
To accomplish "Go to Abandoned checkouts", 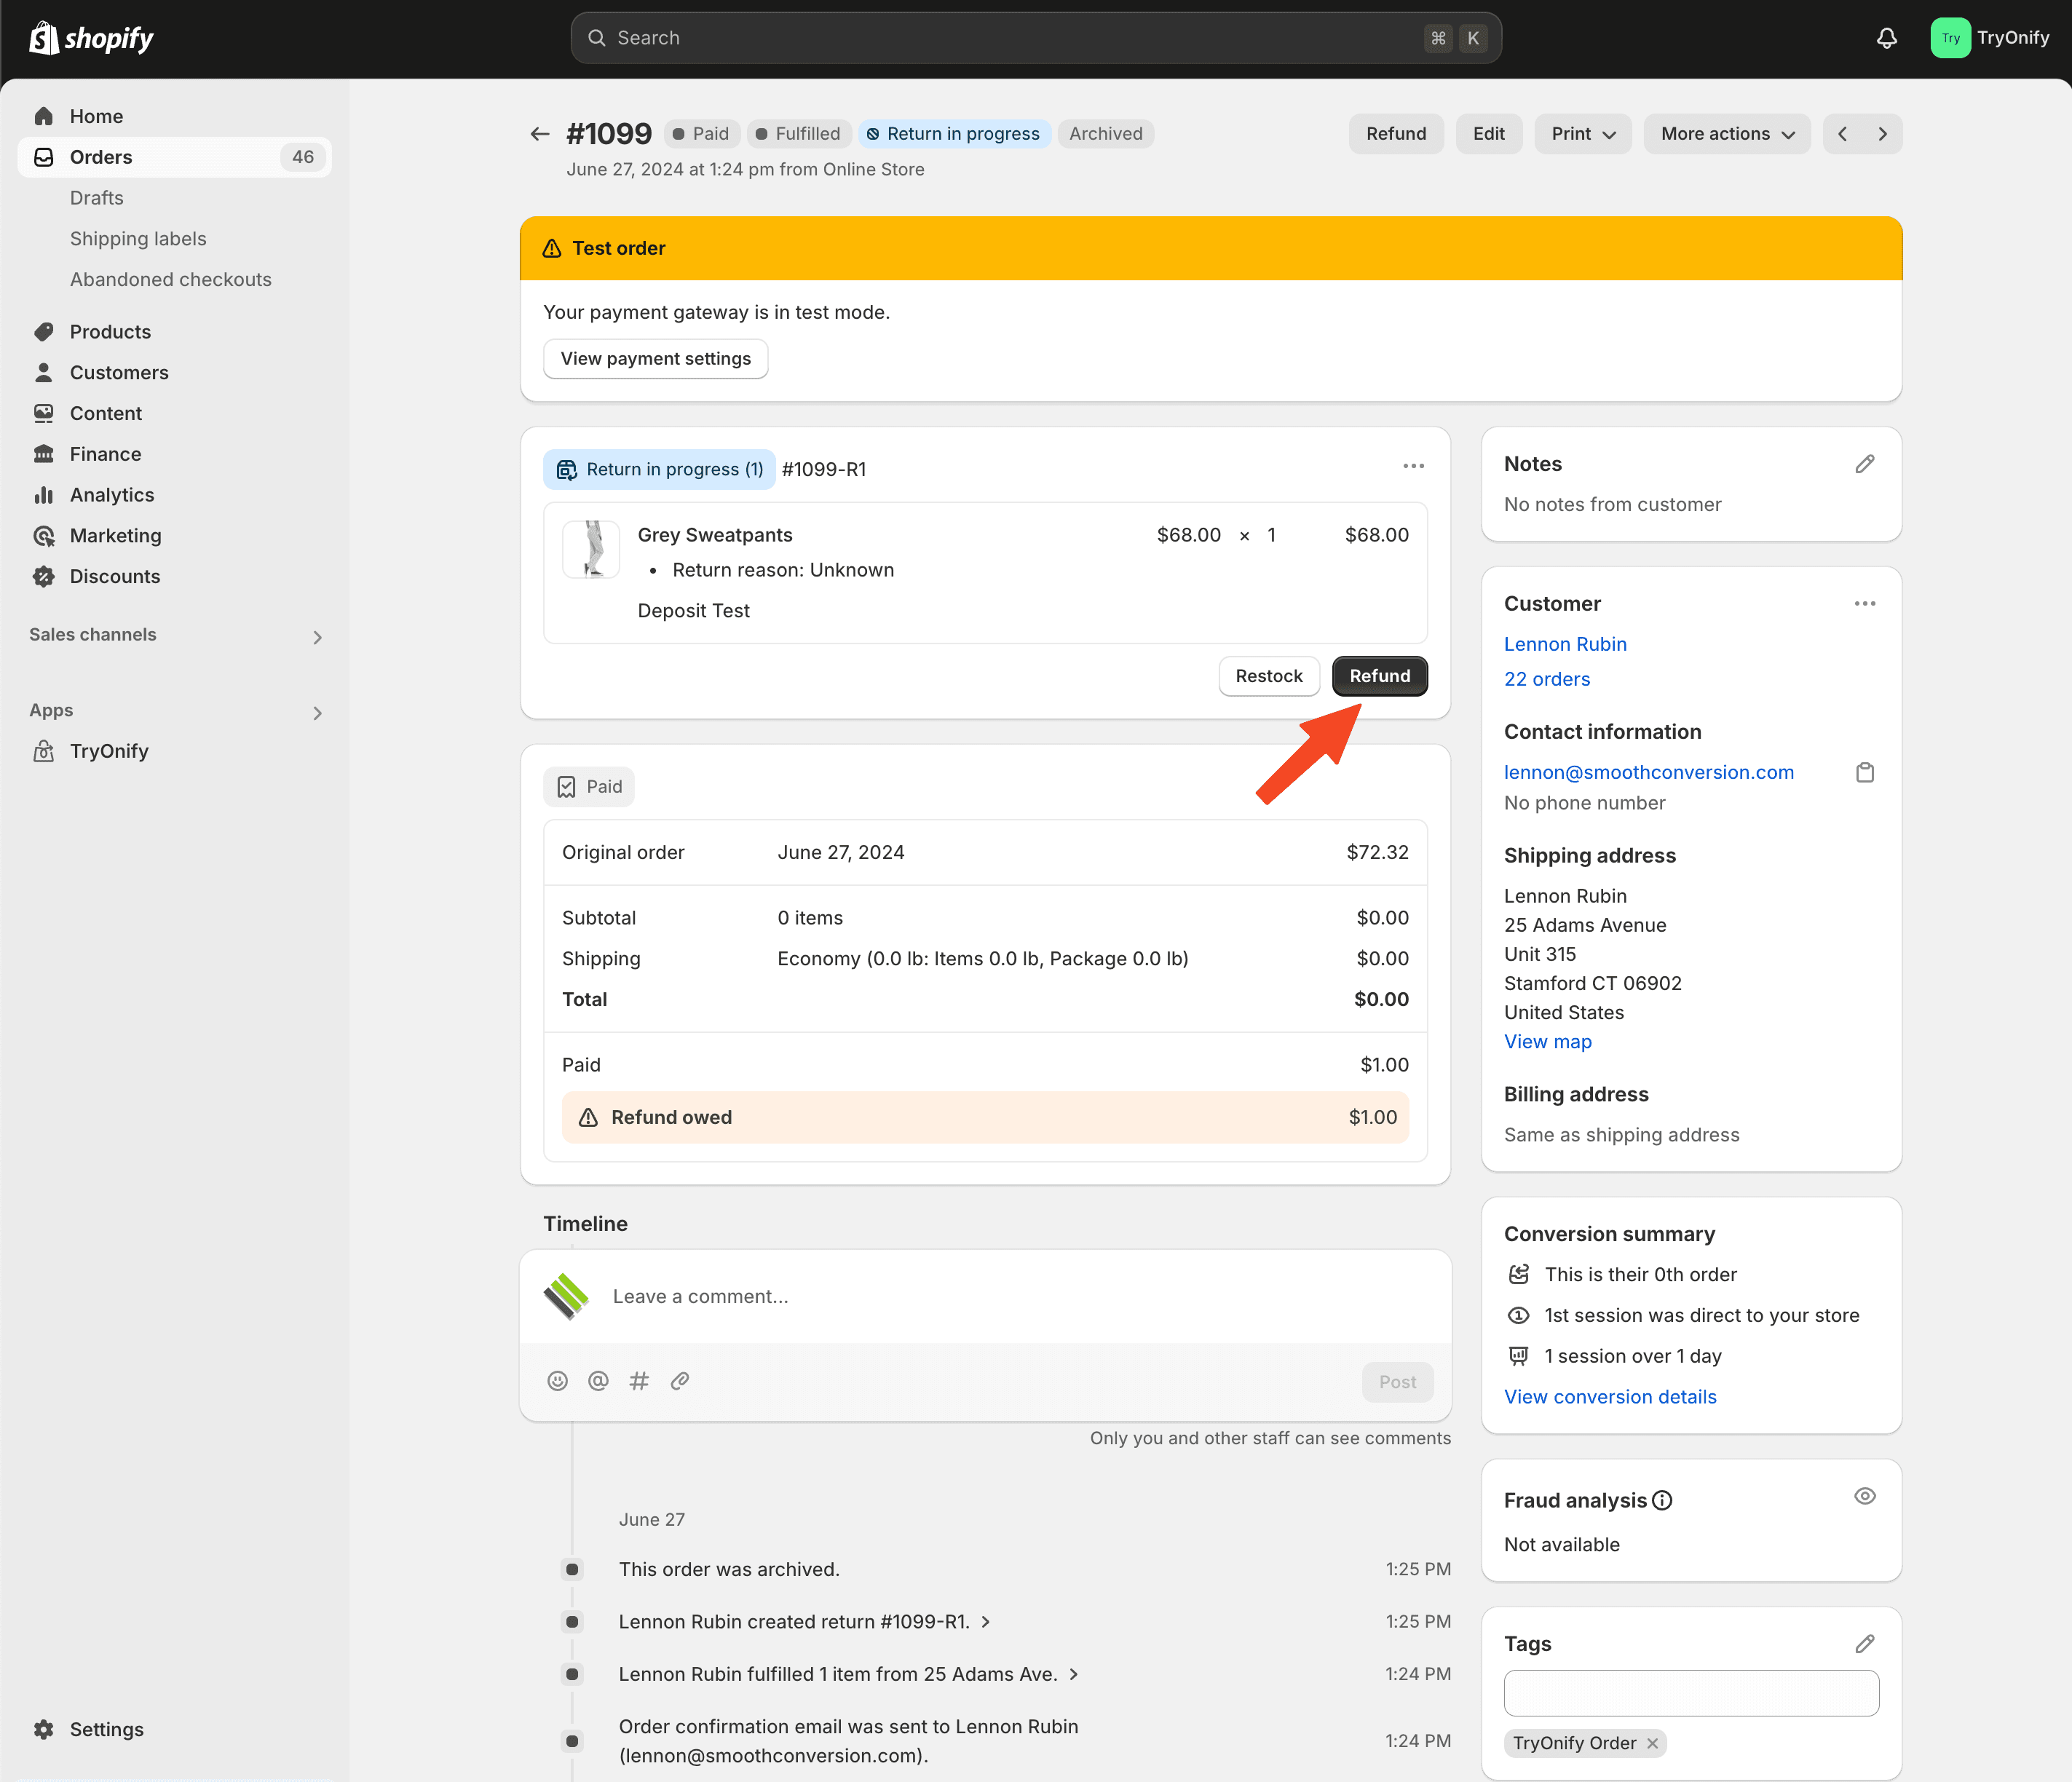I will coord(171,280).
